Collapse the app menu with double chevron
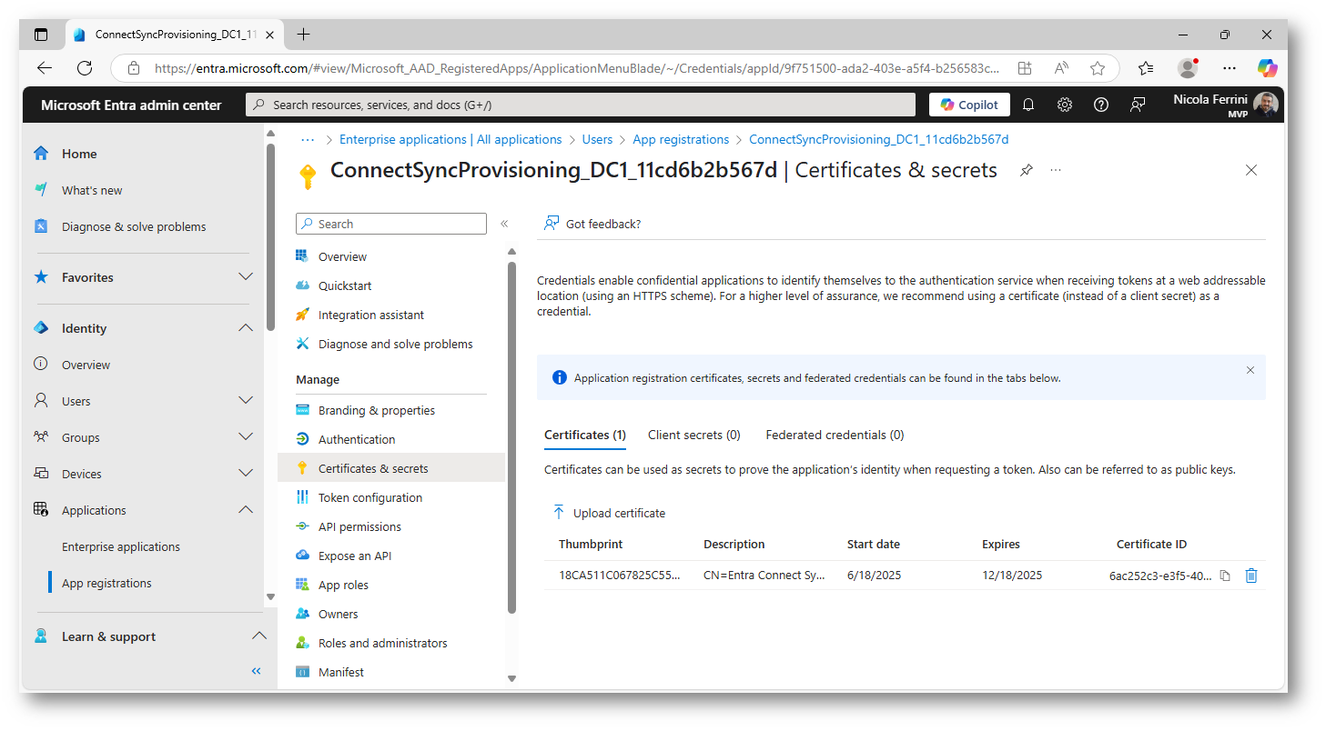This screenshot has width=1326, height=731. [504, 224]
